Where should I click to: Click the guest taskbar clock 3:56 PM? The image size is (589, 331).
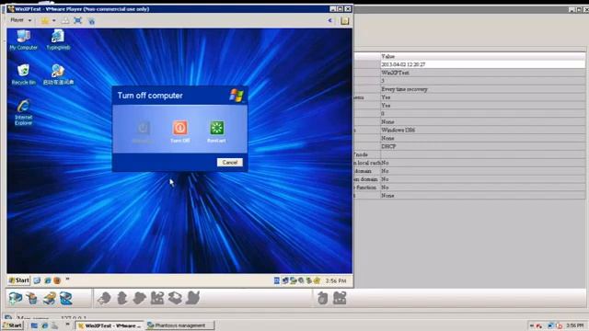336,280
